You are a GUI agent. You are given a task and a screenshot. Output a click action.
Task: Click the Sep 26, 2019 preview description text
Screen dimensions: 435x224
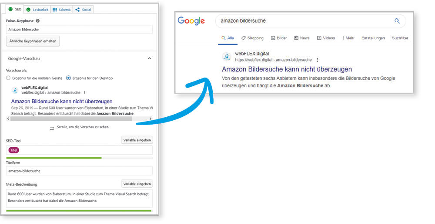point(82,111)
